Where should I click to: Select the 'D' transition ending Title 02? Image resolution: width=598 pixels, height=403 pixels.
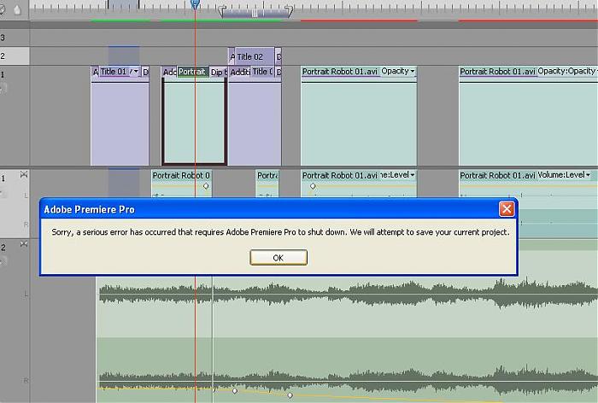(x=278, y=56)
